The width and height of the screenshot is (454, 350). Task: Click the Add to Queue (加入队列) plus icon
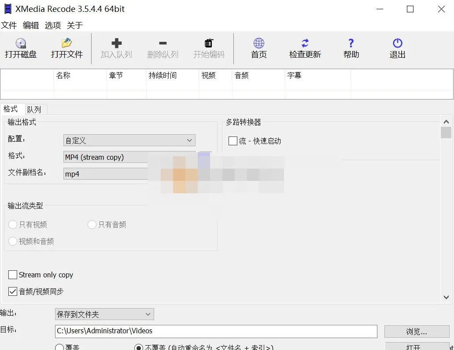point(116,43)
